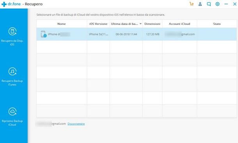
Task: Open Ripristino Backup iCloud label
Action: (x=12, y=123)
